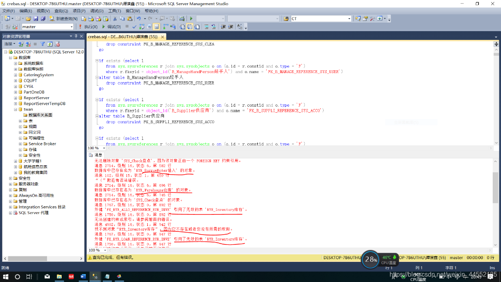This screenshot has height=282, width=501.
Task: Expand the ReportServer database
Action: (15, 98)
